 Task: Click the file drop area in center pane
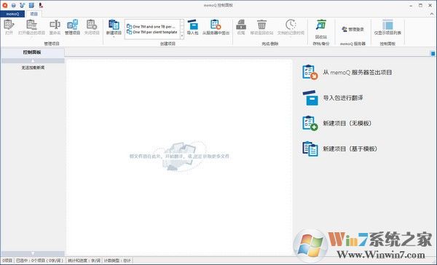pyautogui.click(x=179, y=156)
